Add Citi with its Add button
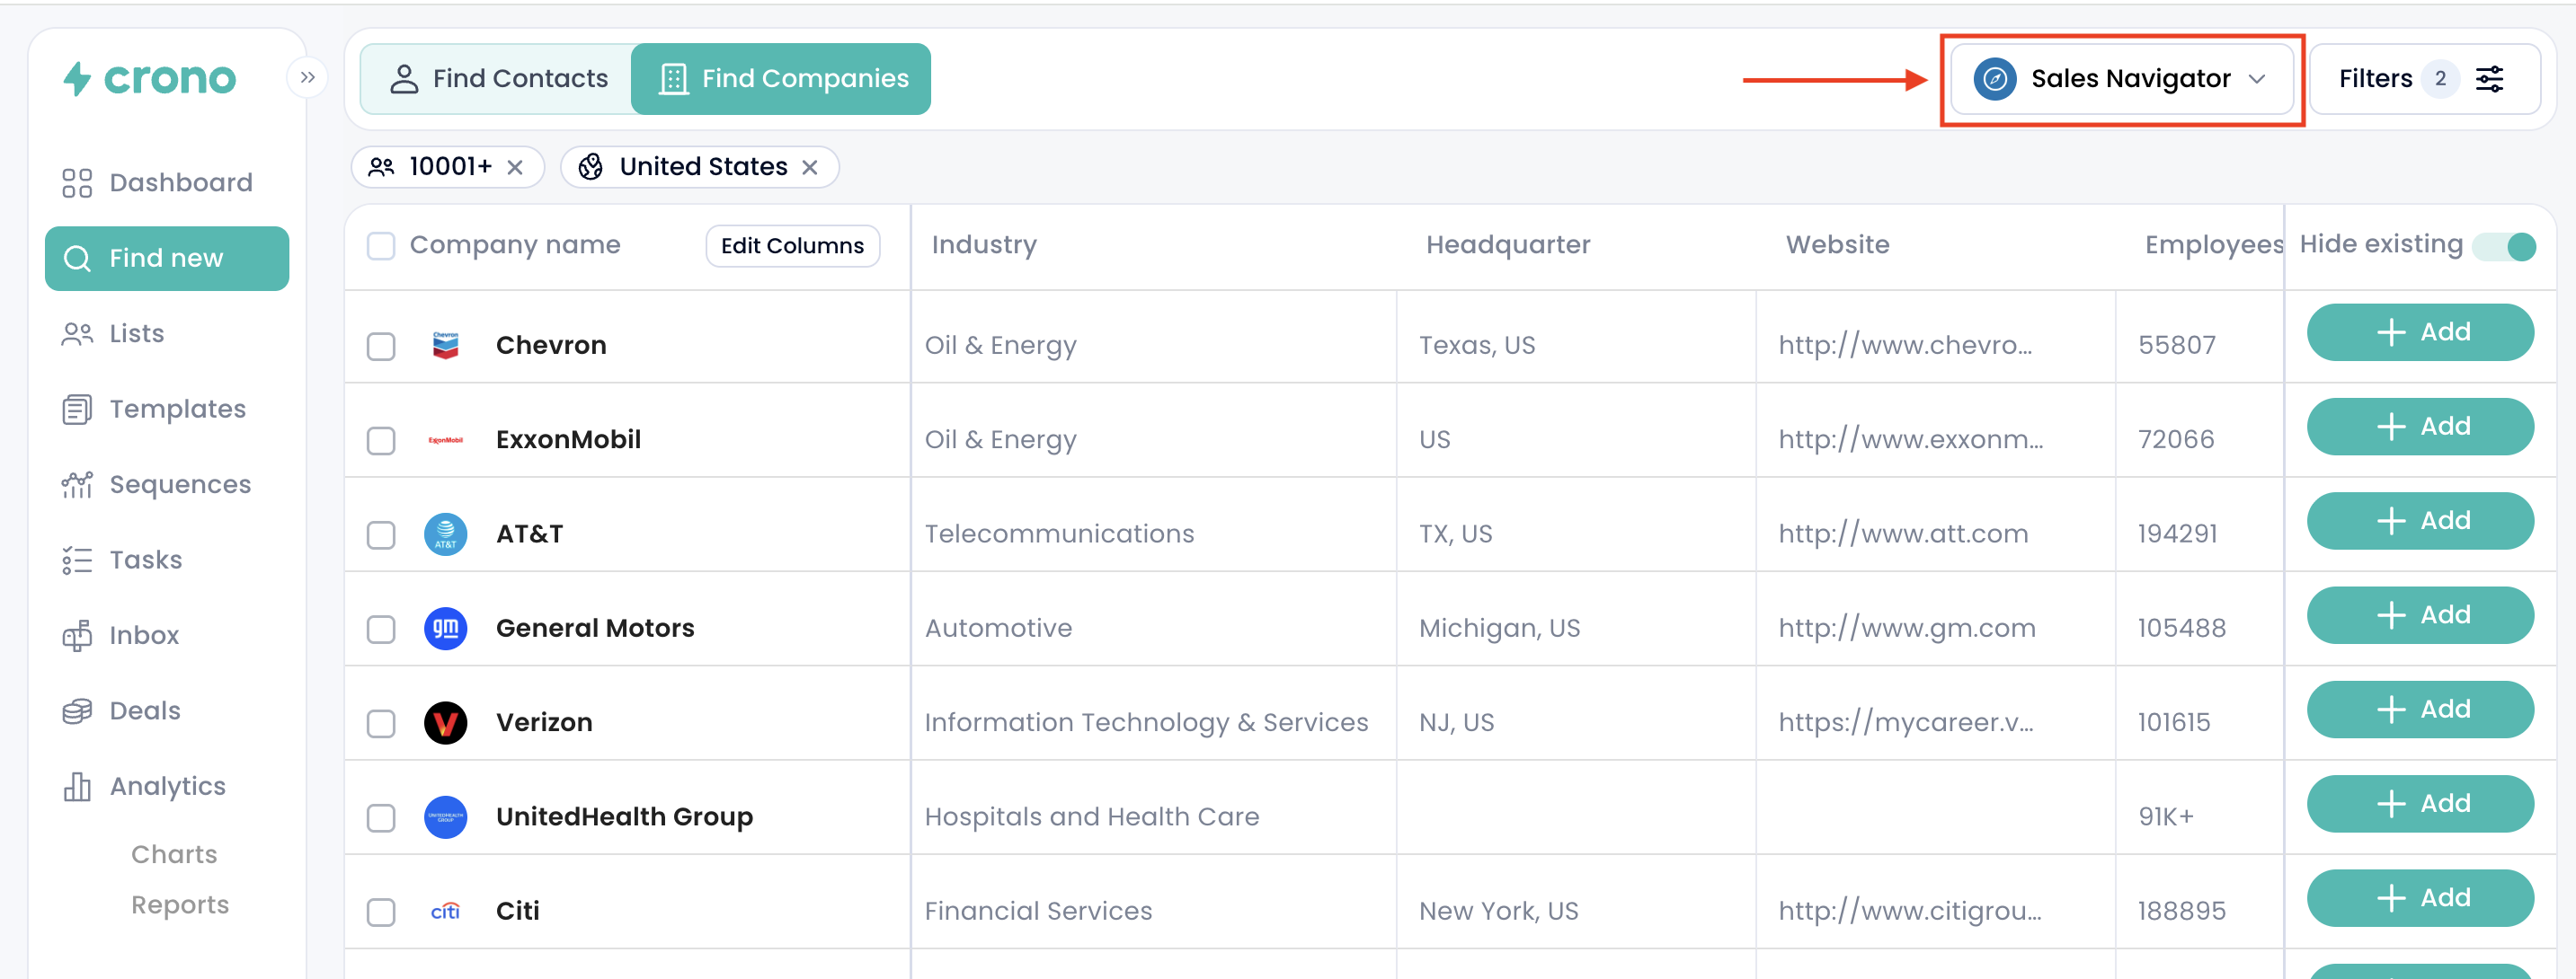This screenshot has height=979, width=2576. pyautogui.click(x=2420, y=898)
